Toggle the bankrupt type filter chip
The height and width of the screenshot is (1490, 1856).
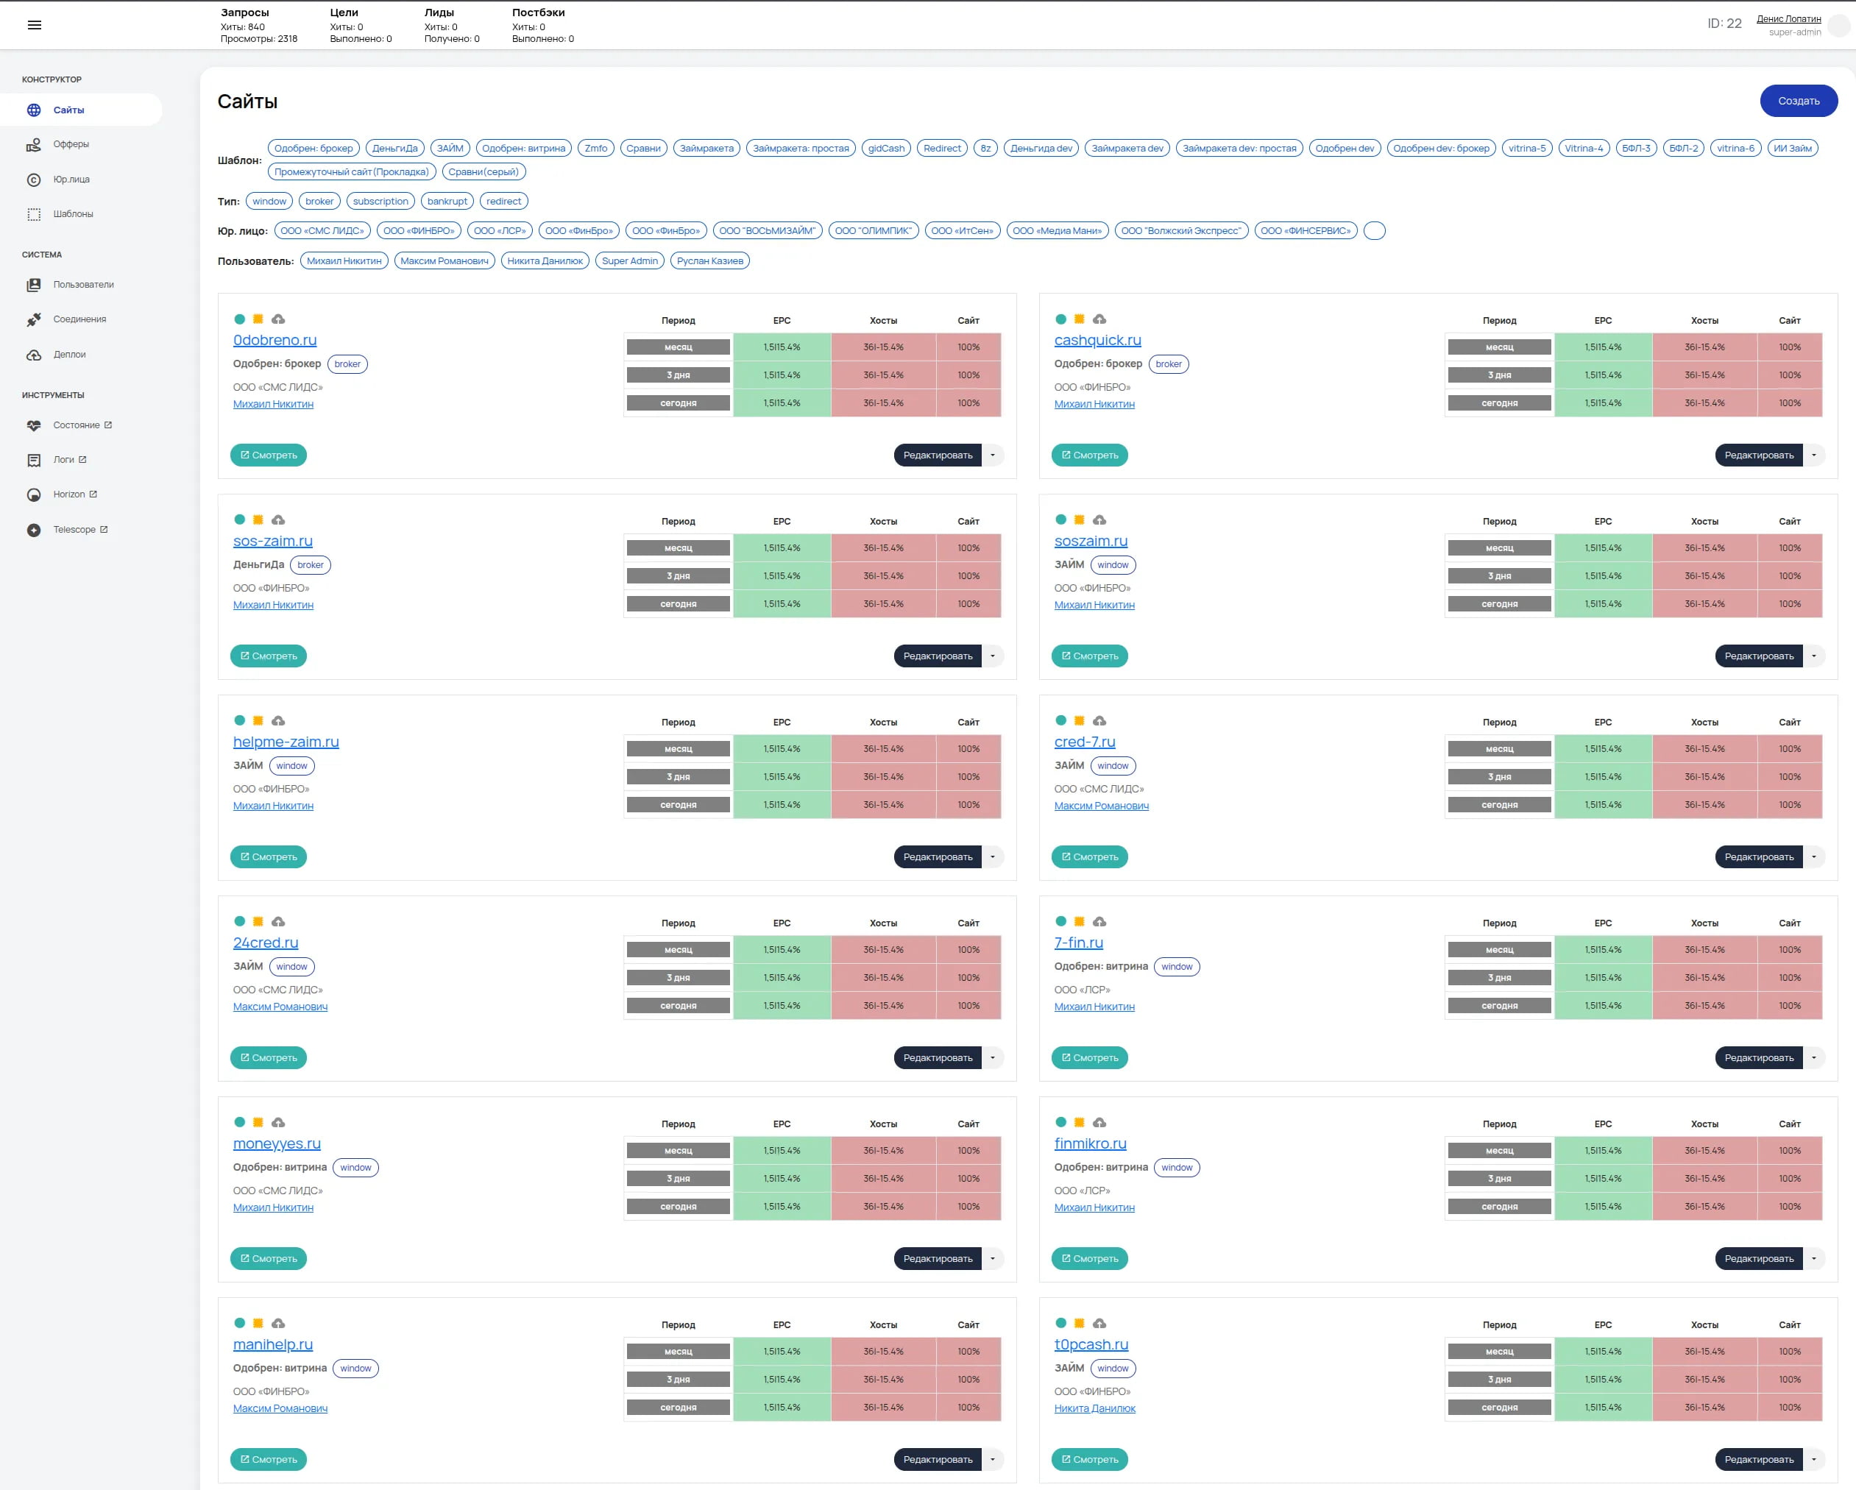[447, 202]
